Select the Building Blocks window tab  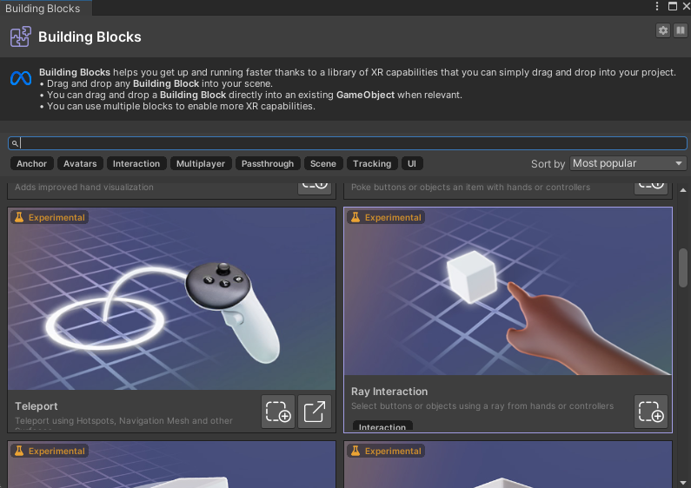click(43, 8)
